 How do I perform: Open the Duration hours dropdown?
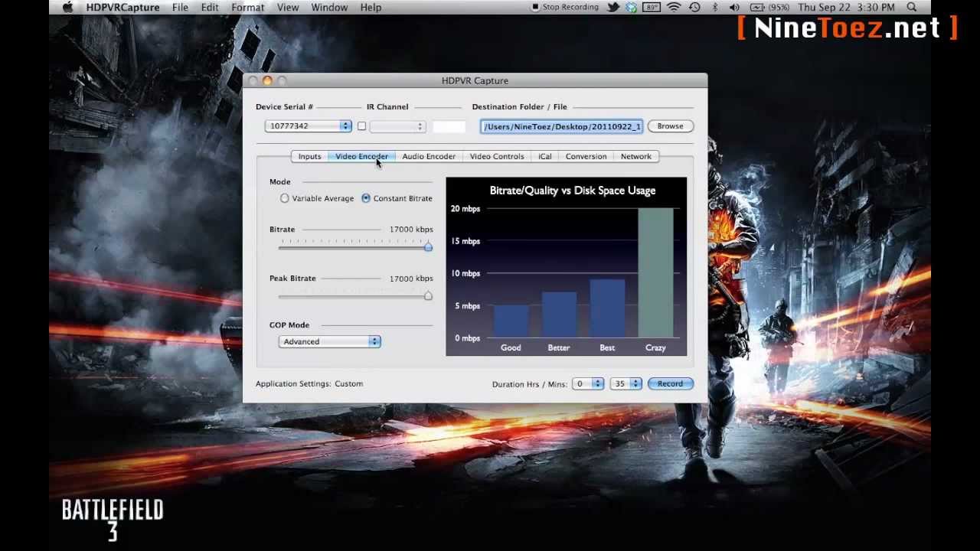click(x=588, y=383)
